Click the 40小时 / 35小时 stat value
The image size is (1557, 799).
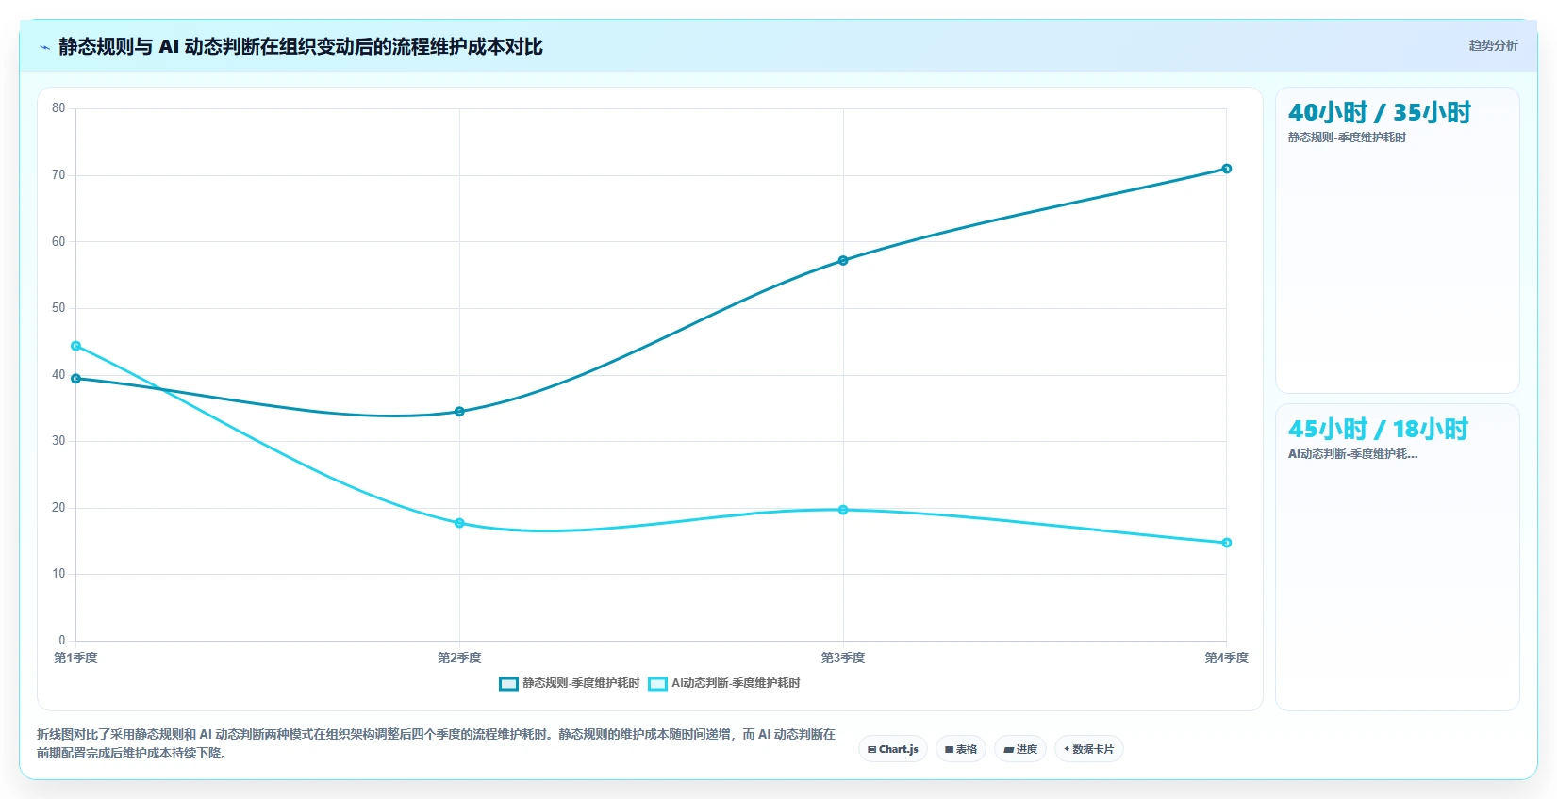[1380, 113]
